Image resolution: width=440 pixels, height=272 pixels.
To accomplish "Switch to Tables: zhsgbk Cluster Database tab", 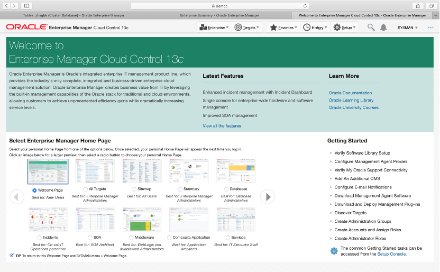I will [74, 15].
